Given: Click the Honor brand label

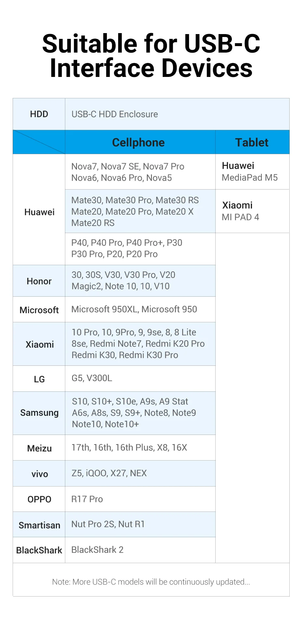Looking at the screenshot, I should coord(39,281).
